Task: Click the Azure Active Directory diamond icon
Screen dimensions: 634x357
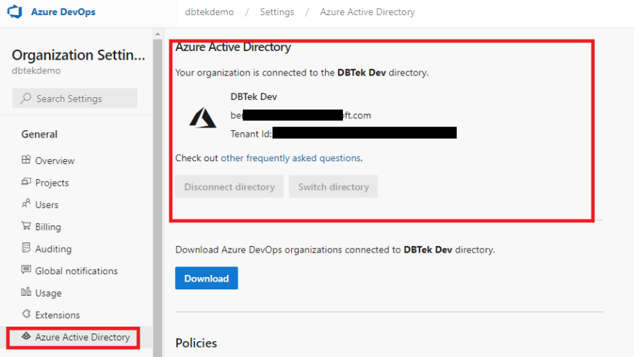Action: click(26, 336)
